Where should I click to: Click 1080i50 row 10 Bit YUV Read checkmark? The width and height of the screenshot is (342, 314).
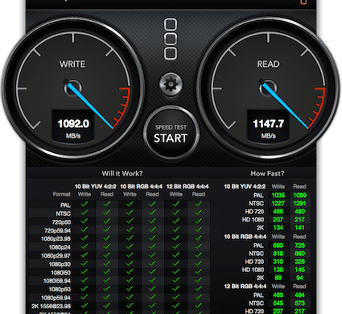coord(107,272)
